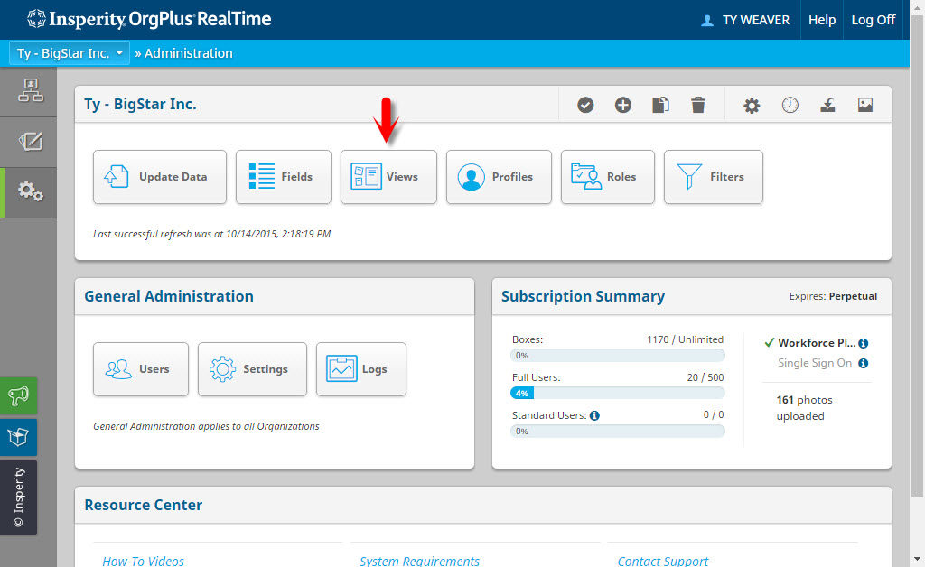The height and width of the screenshot is (567, 925).
Task: Click the © Insperity sidebar label
Action: coord(18,497)
